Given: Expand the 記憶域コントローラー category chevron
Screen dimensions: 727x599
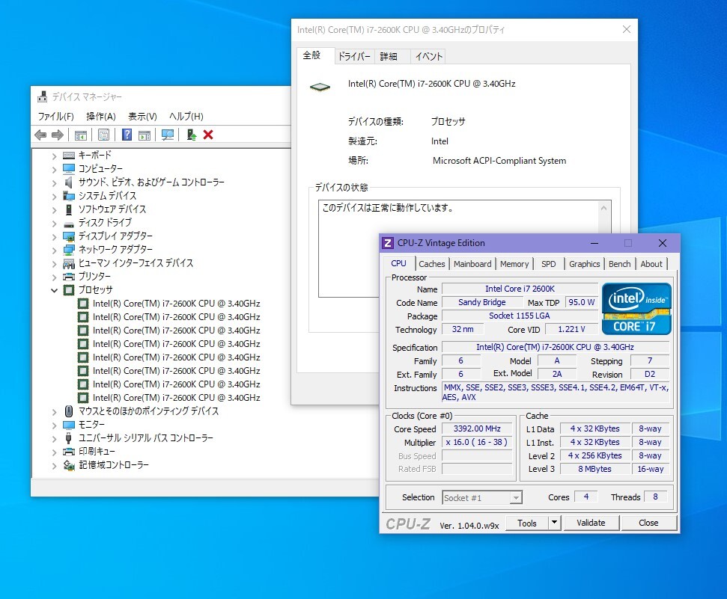Looking at the screenshot, I should point(54,466).
